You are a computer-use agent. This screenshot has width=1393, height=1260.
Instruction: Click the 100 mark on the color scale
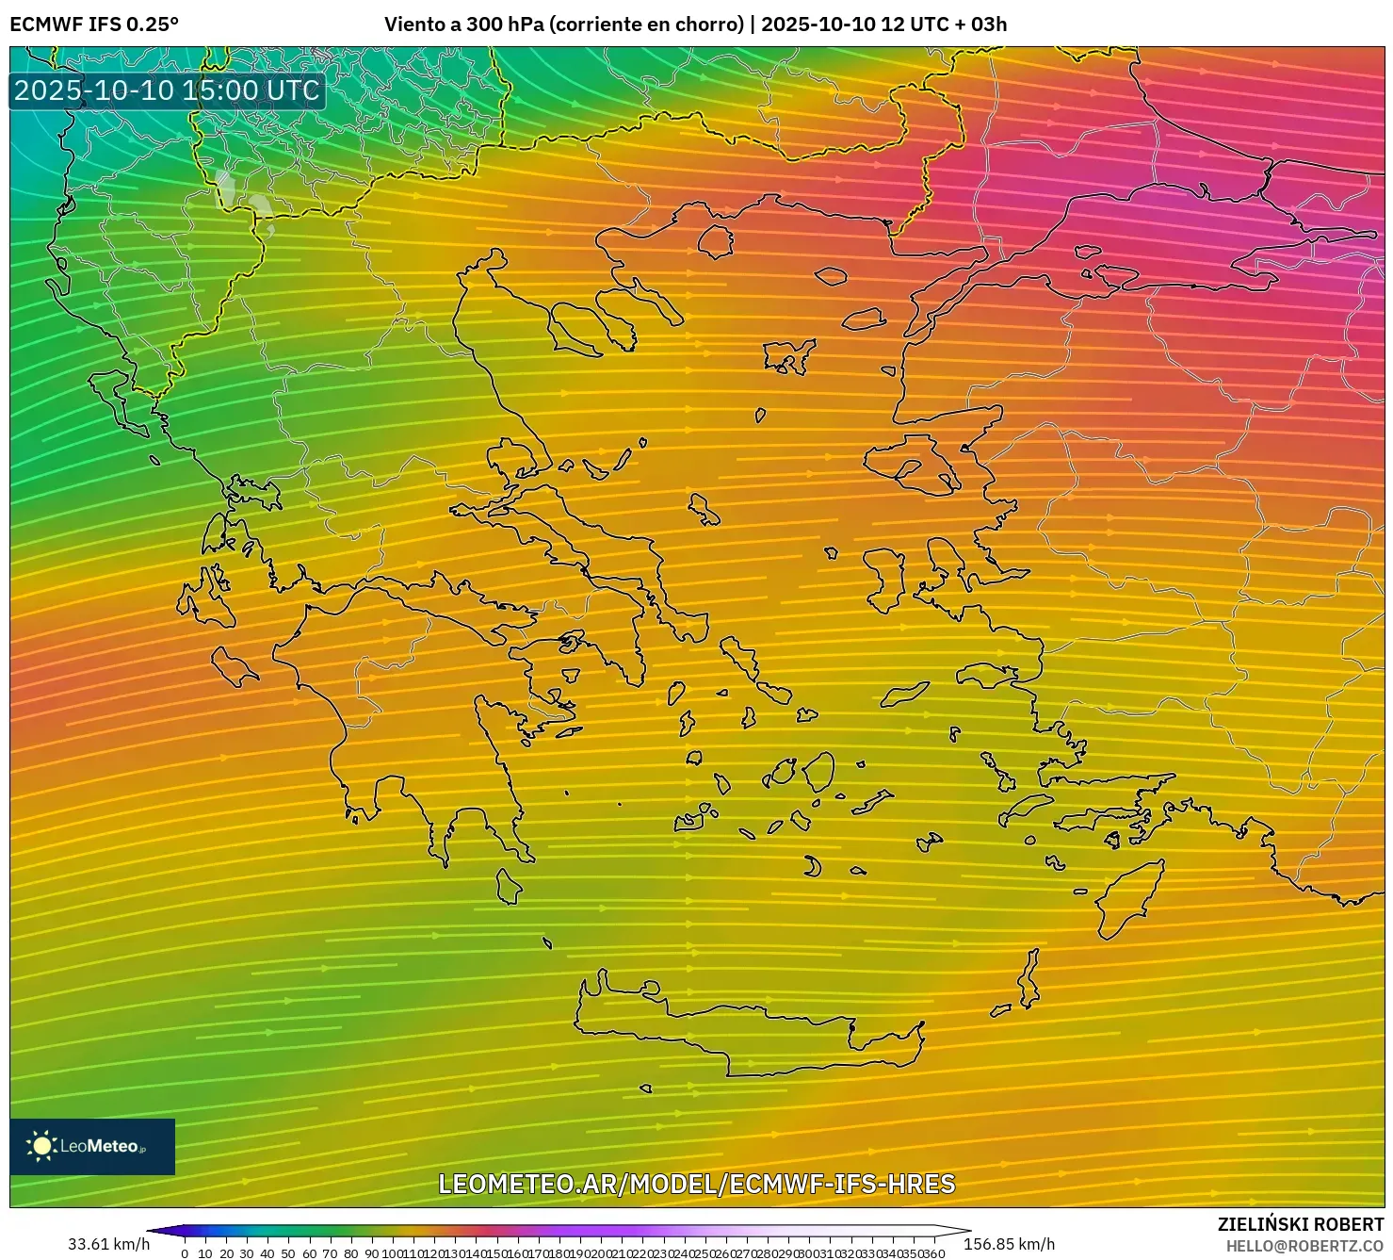pos(392,1253)
